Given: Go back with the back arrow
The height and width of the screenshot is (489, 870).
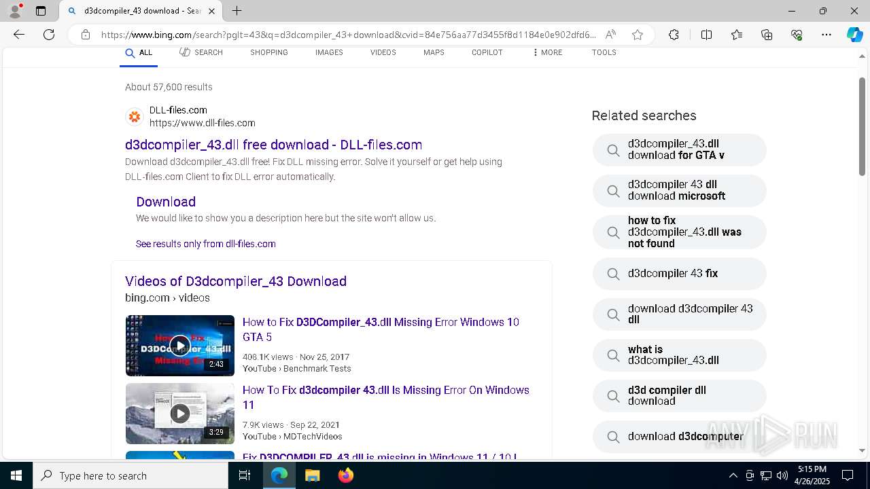Looking at the screenshot, I should [x=19, y=35].
